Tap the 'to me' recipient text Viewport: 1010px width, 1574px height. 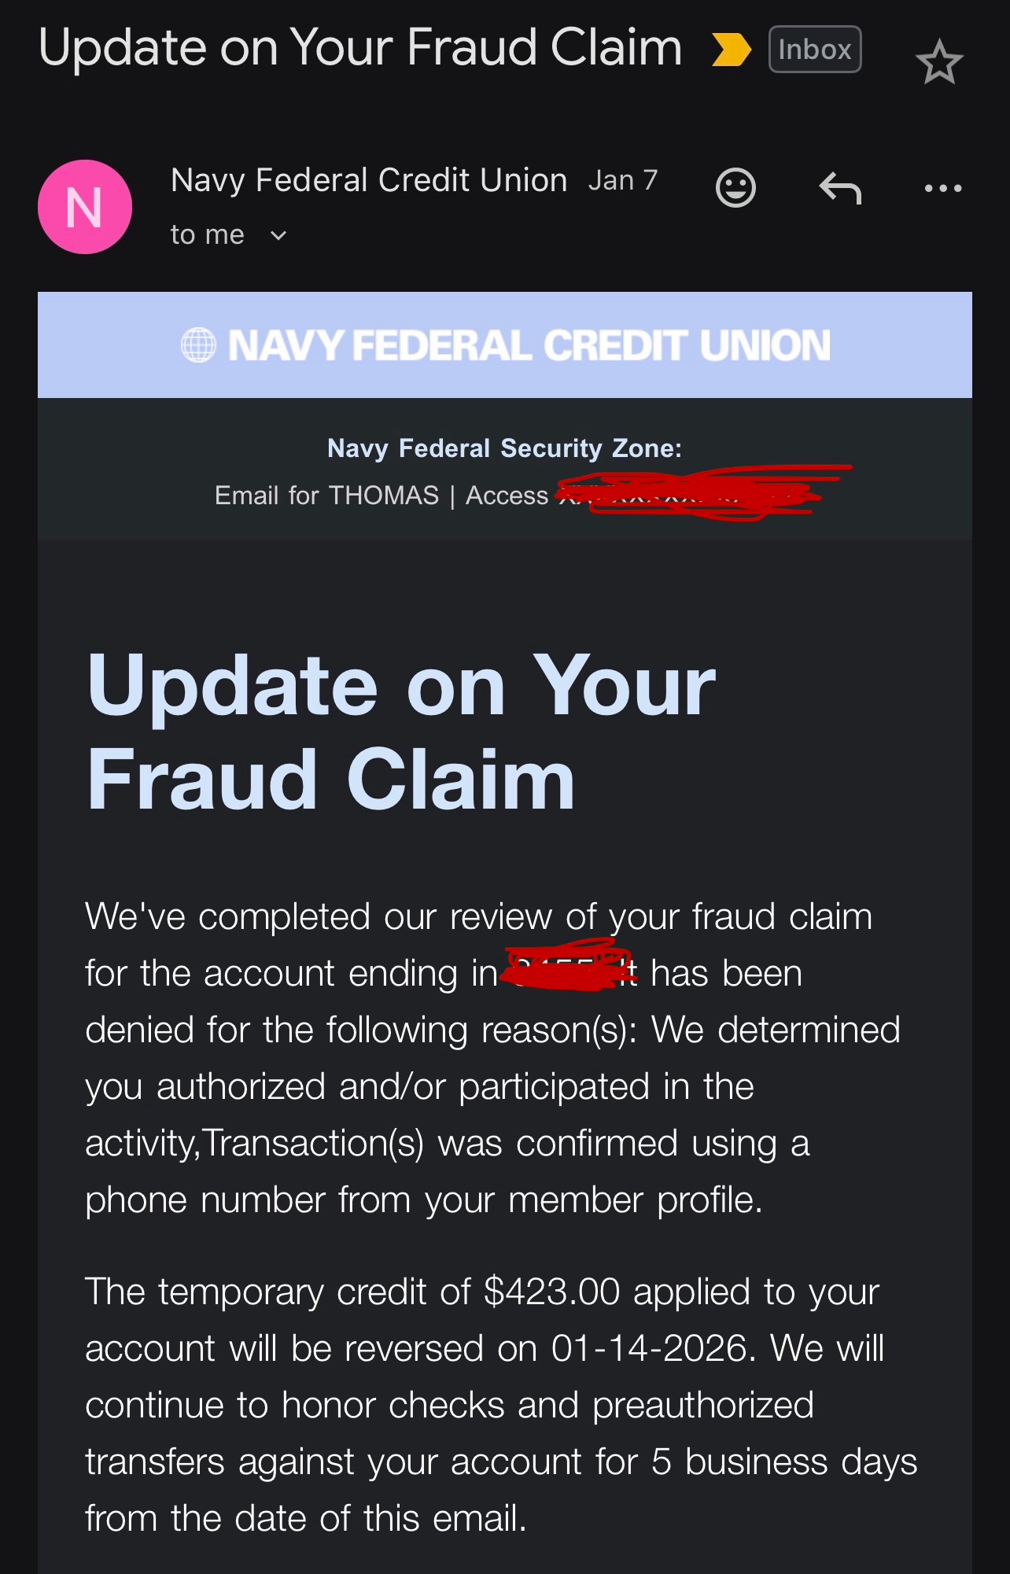[x=208, y=234]
